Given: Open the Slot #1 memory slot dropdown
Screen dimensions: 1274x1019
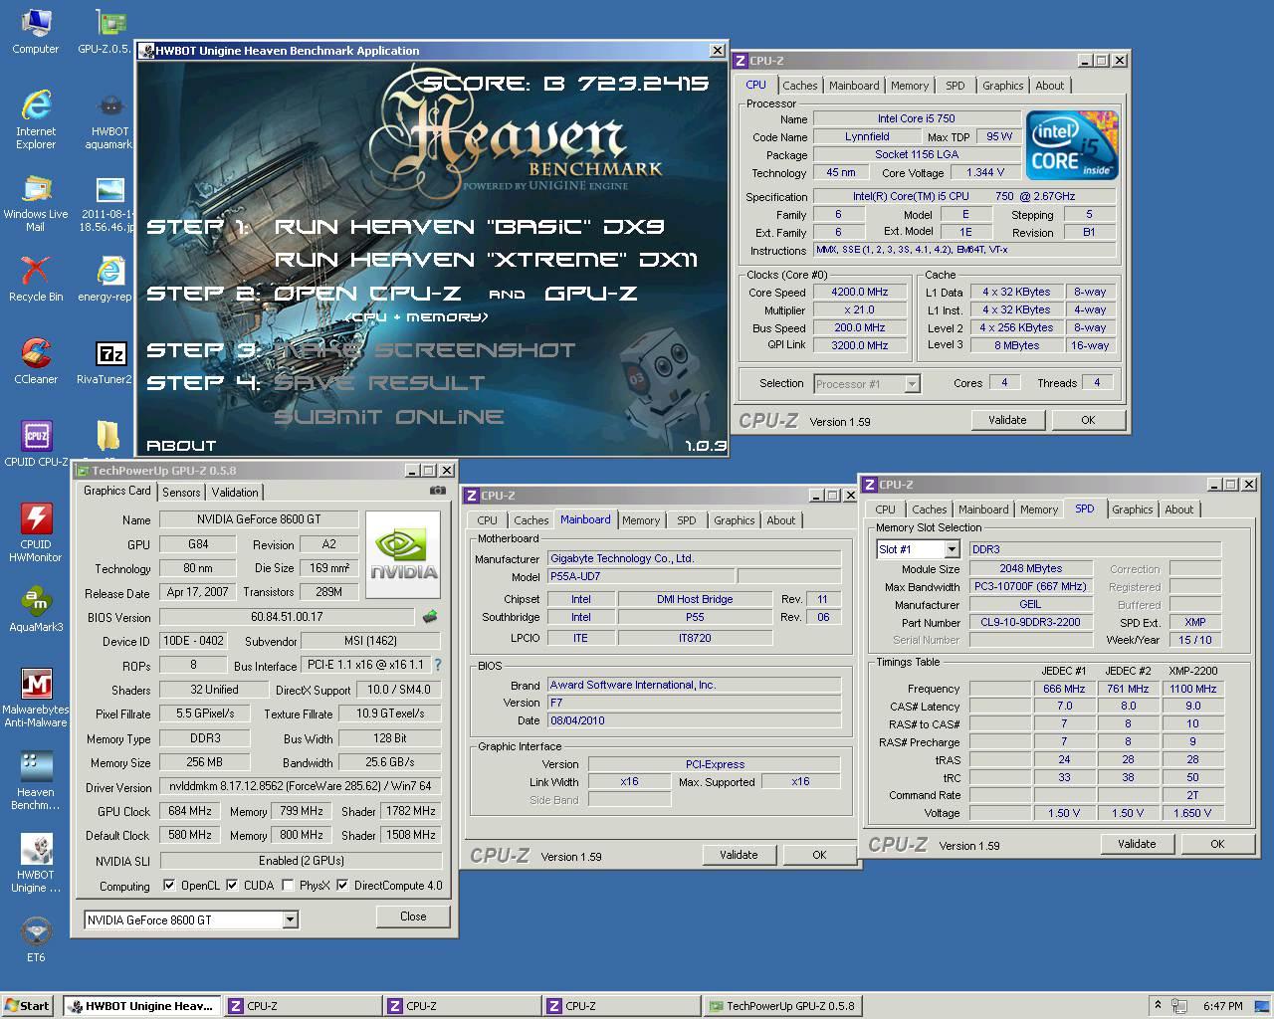Looking at the screenshot, I should tap(952, 549).
